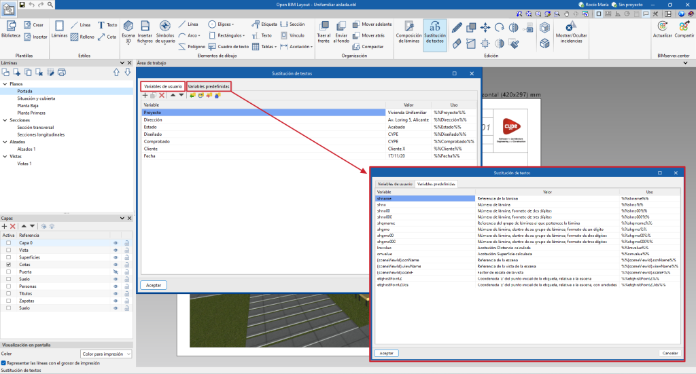Screen dimensions: 696x374
Task: Collapse the Planos tree group
Action: pyautogui.click(x=5, y=84)
